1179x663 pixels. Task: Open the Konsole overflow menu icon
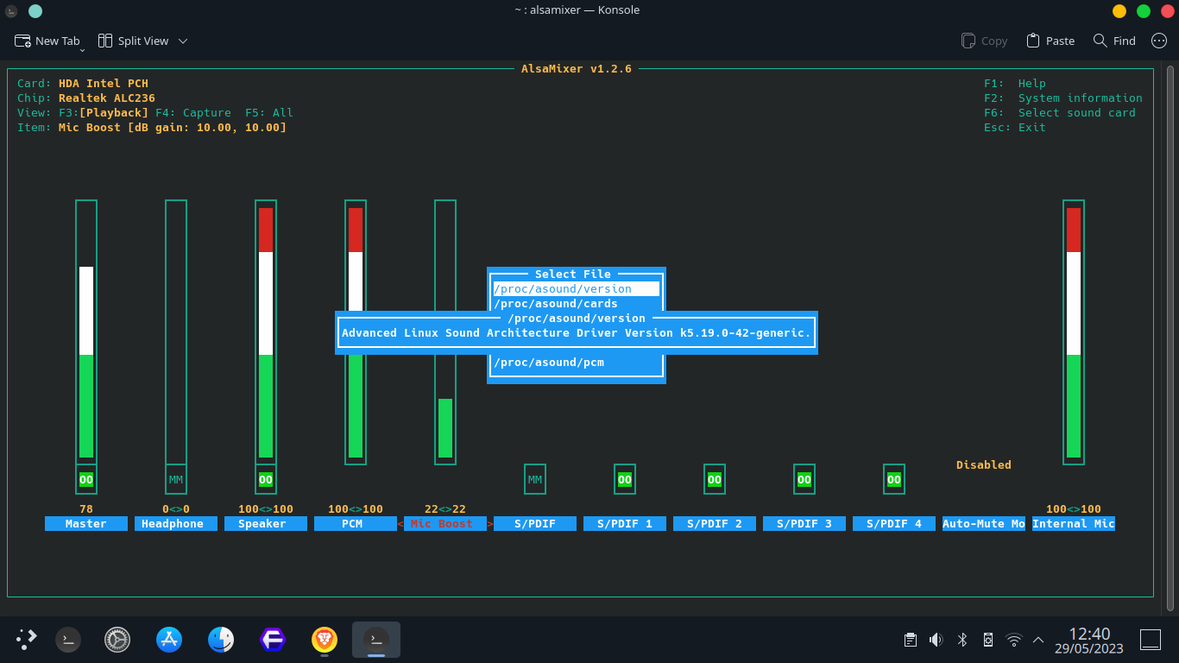[1159, 41]
